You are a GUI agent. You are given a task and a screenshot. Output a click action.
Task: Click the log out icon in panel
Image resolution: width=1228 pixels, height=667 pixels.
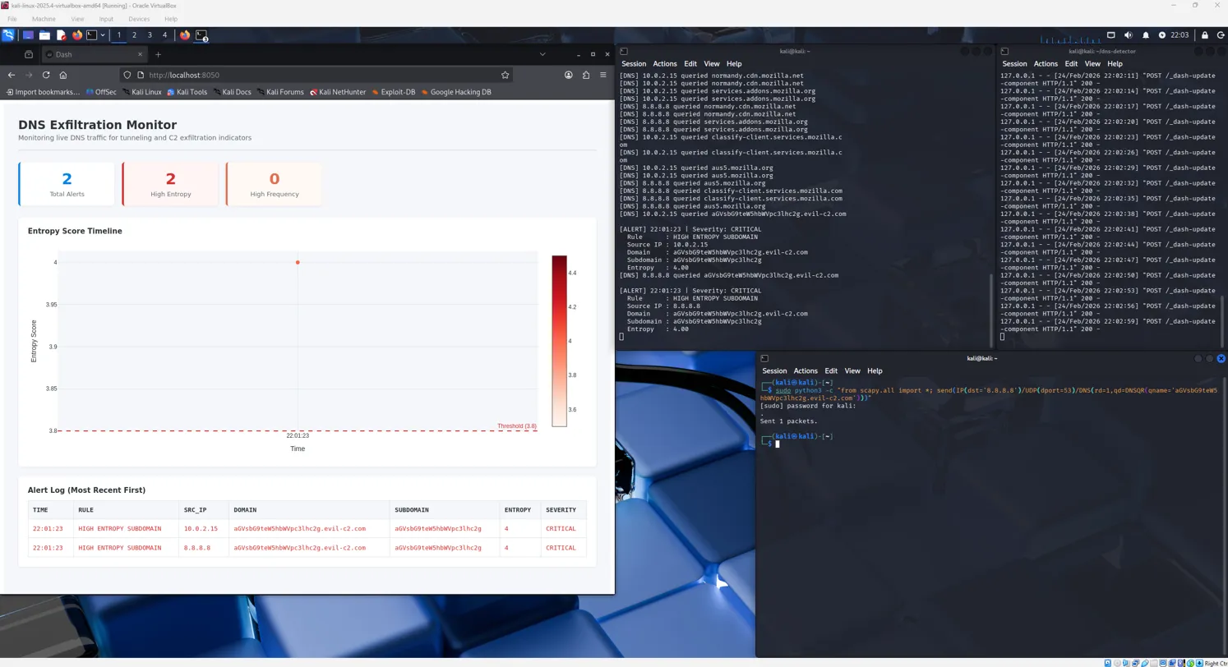1220,35
